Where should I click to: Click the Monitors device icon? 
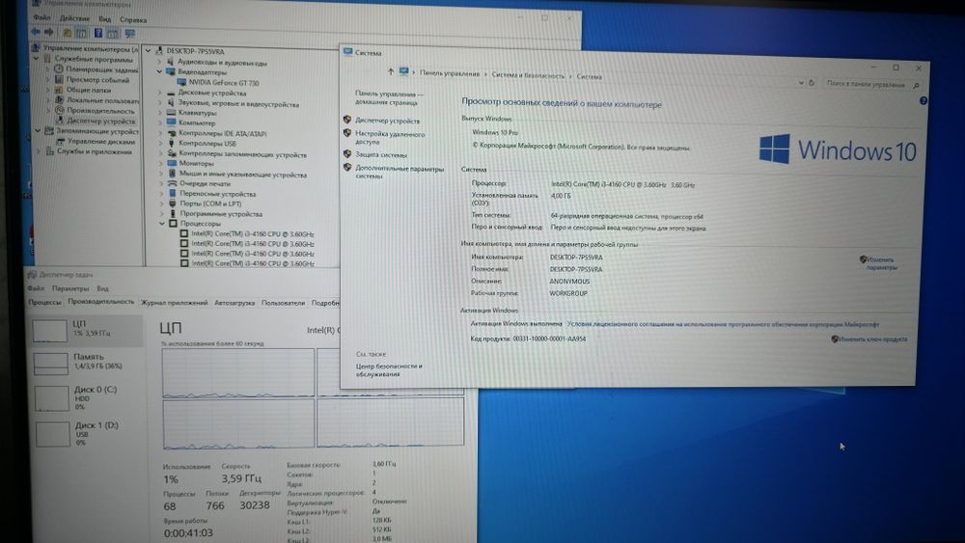[172, 164]
